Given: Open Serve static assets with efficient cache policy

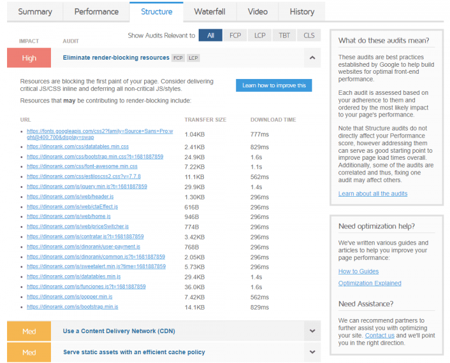Looking at the screenshot, I should [134, 352].
